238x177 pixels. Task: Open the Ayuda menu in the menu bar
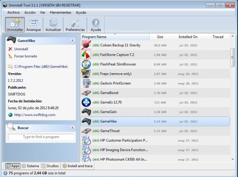click(x=81, y=12)
